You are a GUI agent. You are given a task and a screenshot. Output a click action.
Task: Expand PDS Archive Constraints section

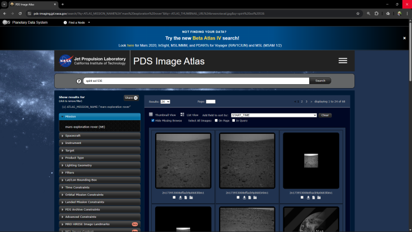pyautogui.click(x=99, y=209)
